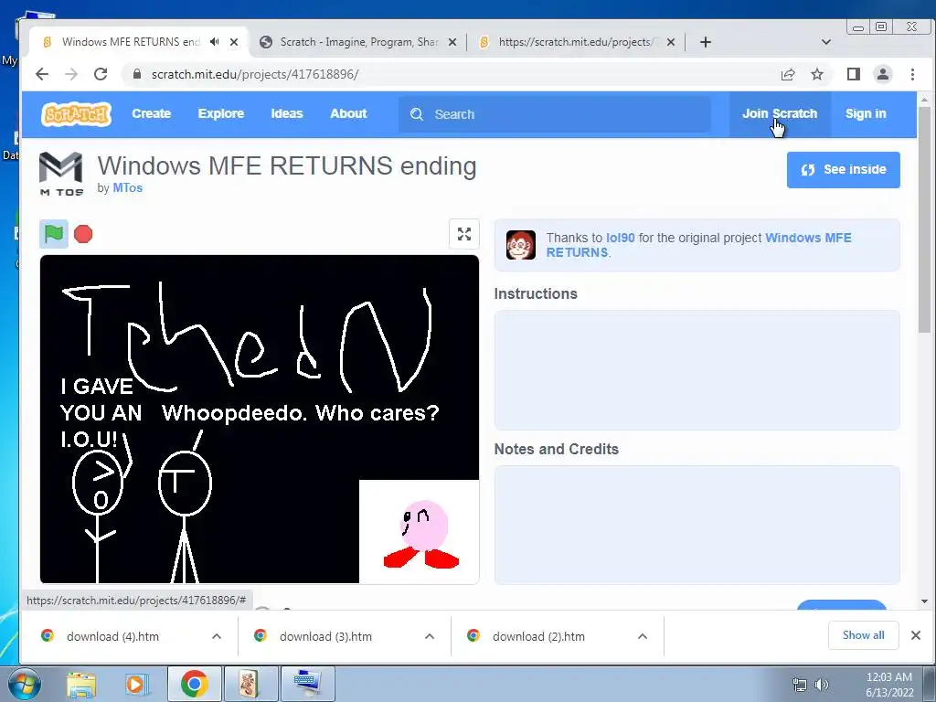Click Join Scratch
The height and width of the screenshot is (702, 936).
point(780,113)
